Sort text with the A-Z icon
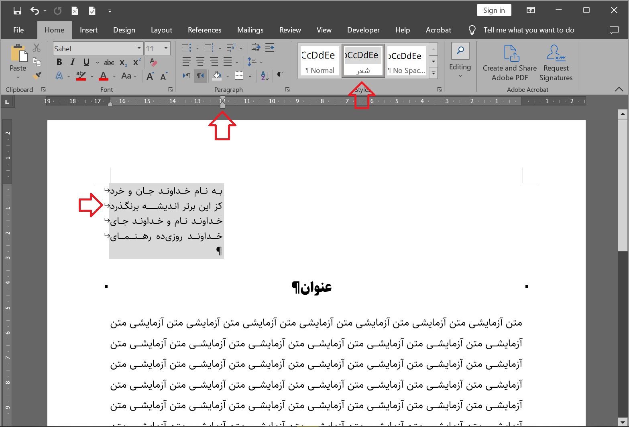Image resolution: width=629 pixels, height=427 pixels. (x=265, y=75)
